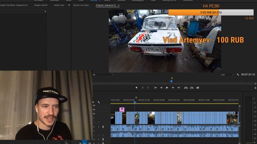Open the Audio Track mixer tab
The width and height of the screenshot is (257, 144).
(x=59, y=5)
